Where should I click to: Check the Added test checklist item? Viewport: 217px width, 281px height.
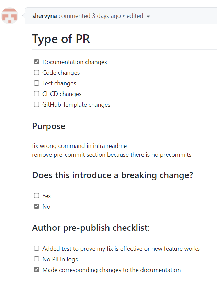pos(36,248)
